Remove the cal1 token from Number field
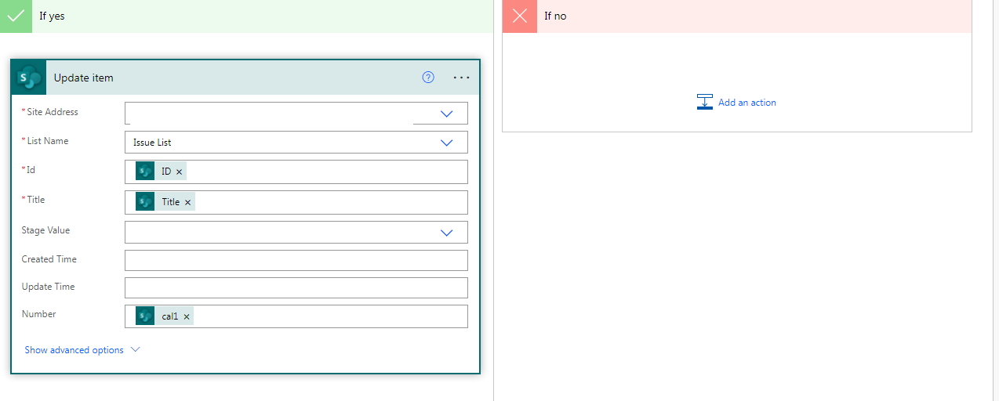Screen dimensions: 999x401 click(x=187, y=317)
